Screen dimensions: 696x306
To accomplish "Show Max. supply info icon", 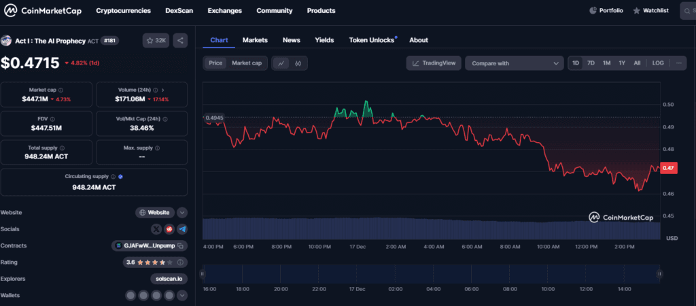I will 158,148.
